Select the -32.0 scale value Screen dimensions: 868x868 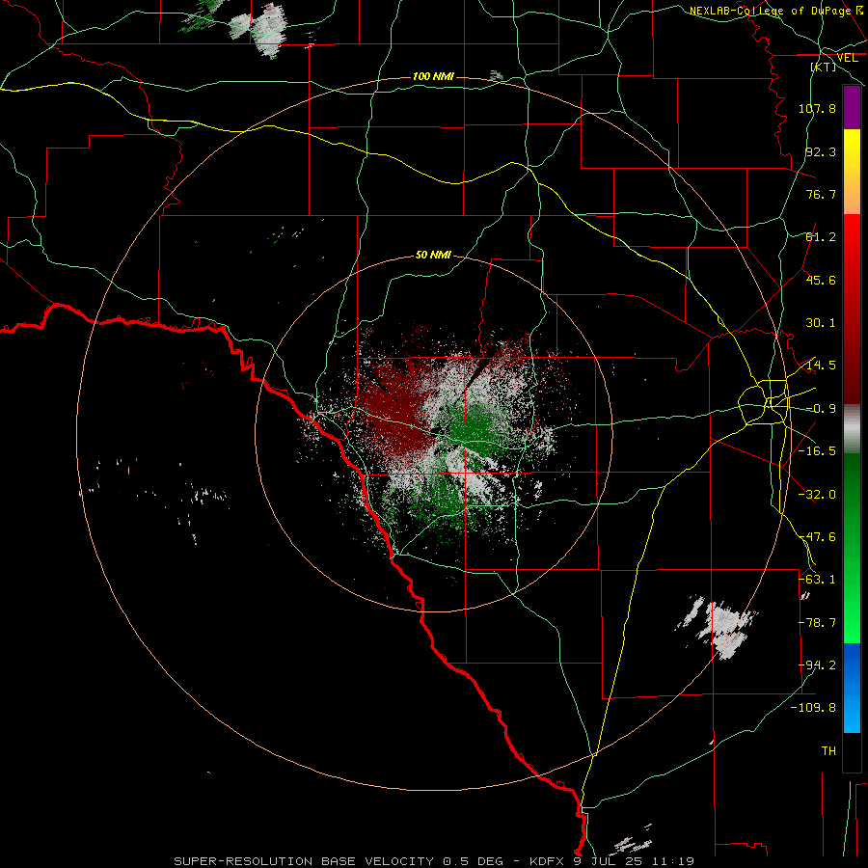pyautogui.click(x=817, y=495)
